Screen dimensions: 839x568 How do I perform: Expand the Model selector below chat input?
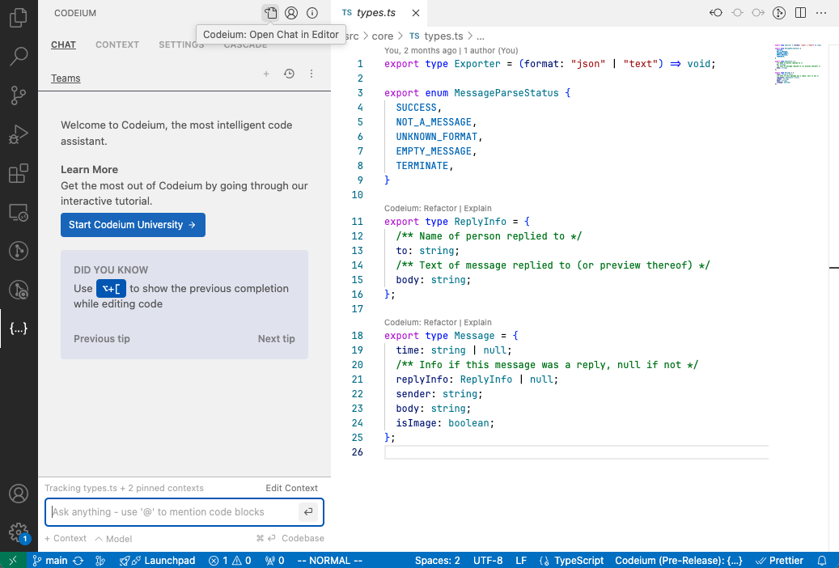tap(113, 538)
